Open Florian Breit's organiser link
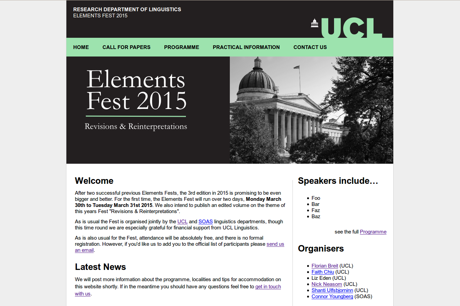This screenshot has height=306, width=460. pyautogui.click(x=325, y=266)
